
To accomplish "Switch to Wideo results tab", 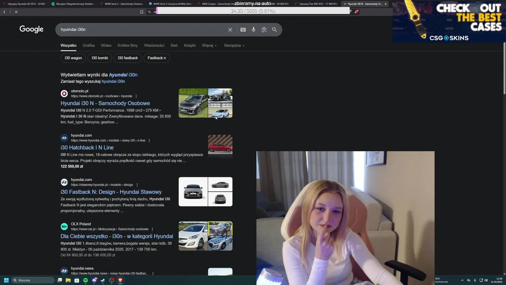I will pyautogui.click(x=106, y=46).
